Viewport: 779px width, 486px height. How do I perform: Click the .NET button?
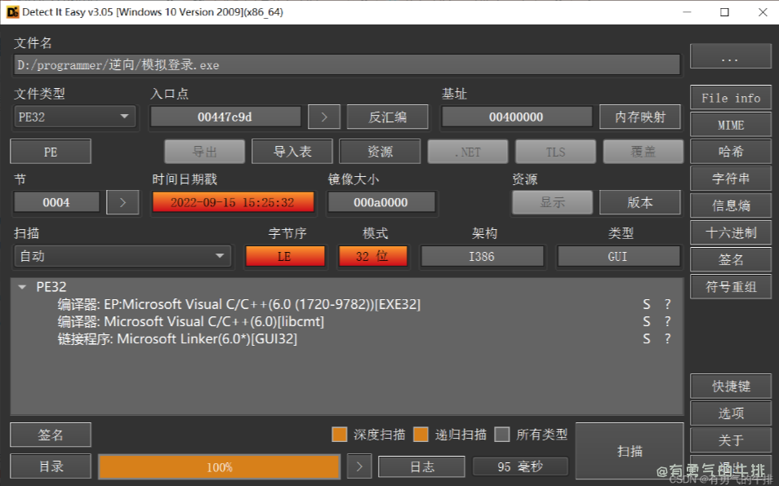(468, 152)
